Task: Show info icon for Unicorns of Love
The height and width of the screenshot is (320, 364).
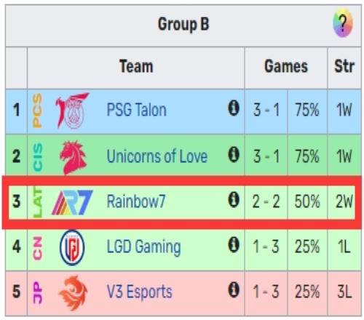Action: click(x=234, y=154)
